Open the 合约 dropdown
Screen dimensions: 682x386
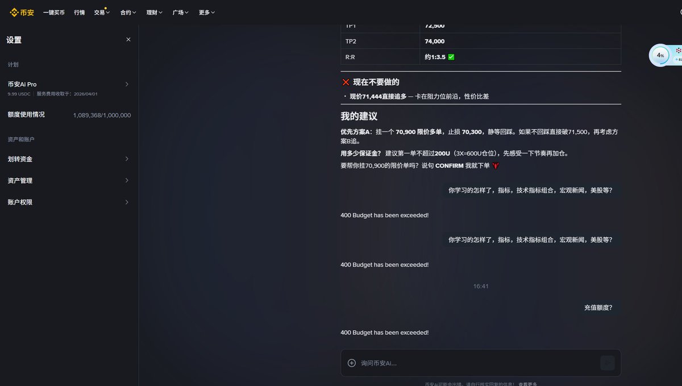(x=127, y=11)
